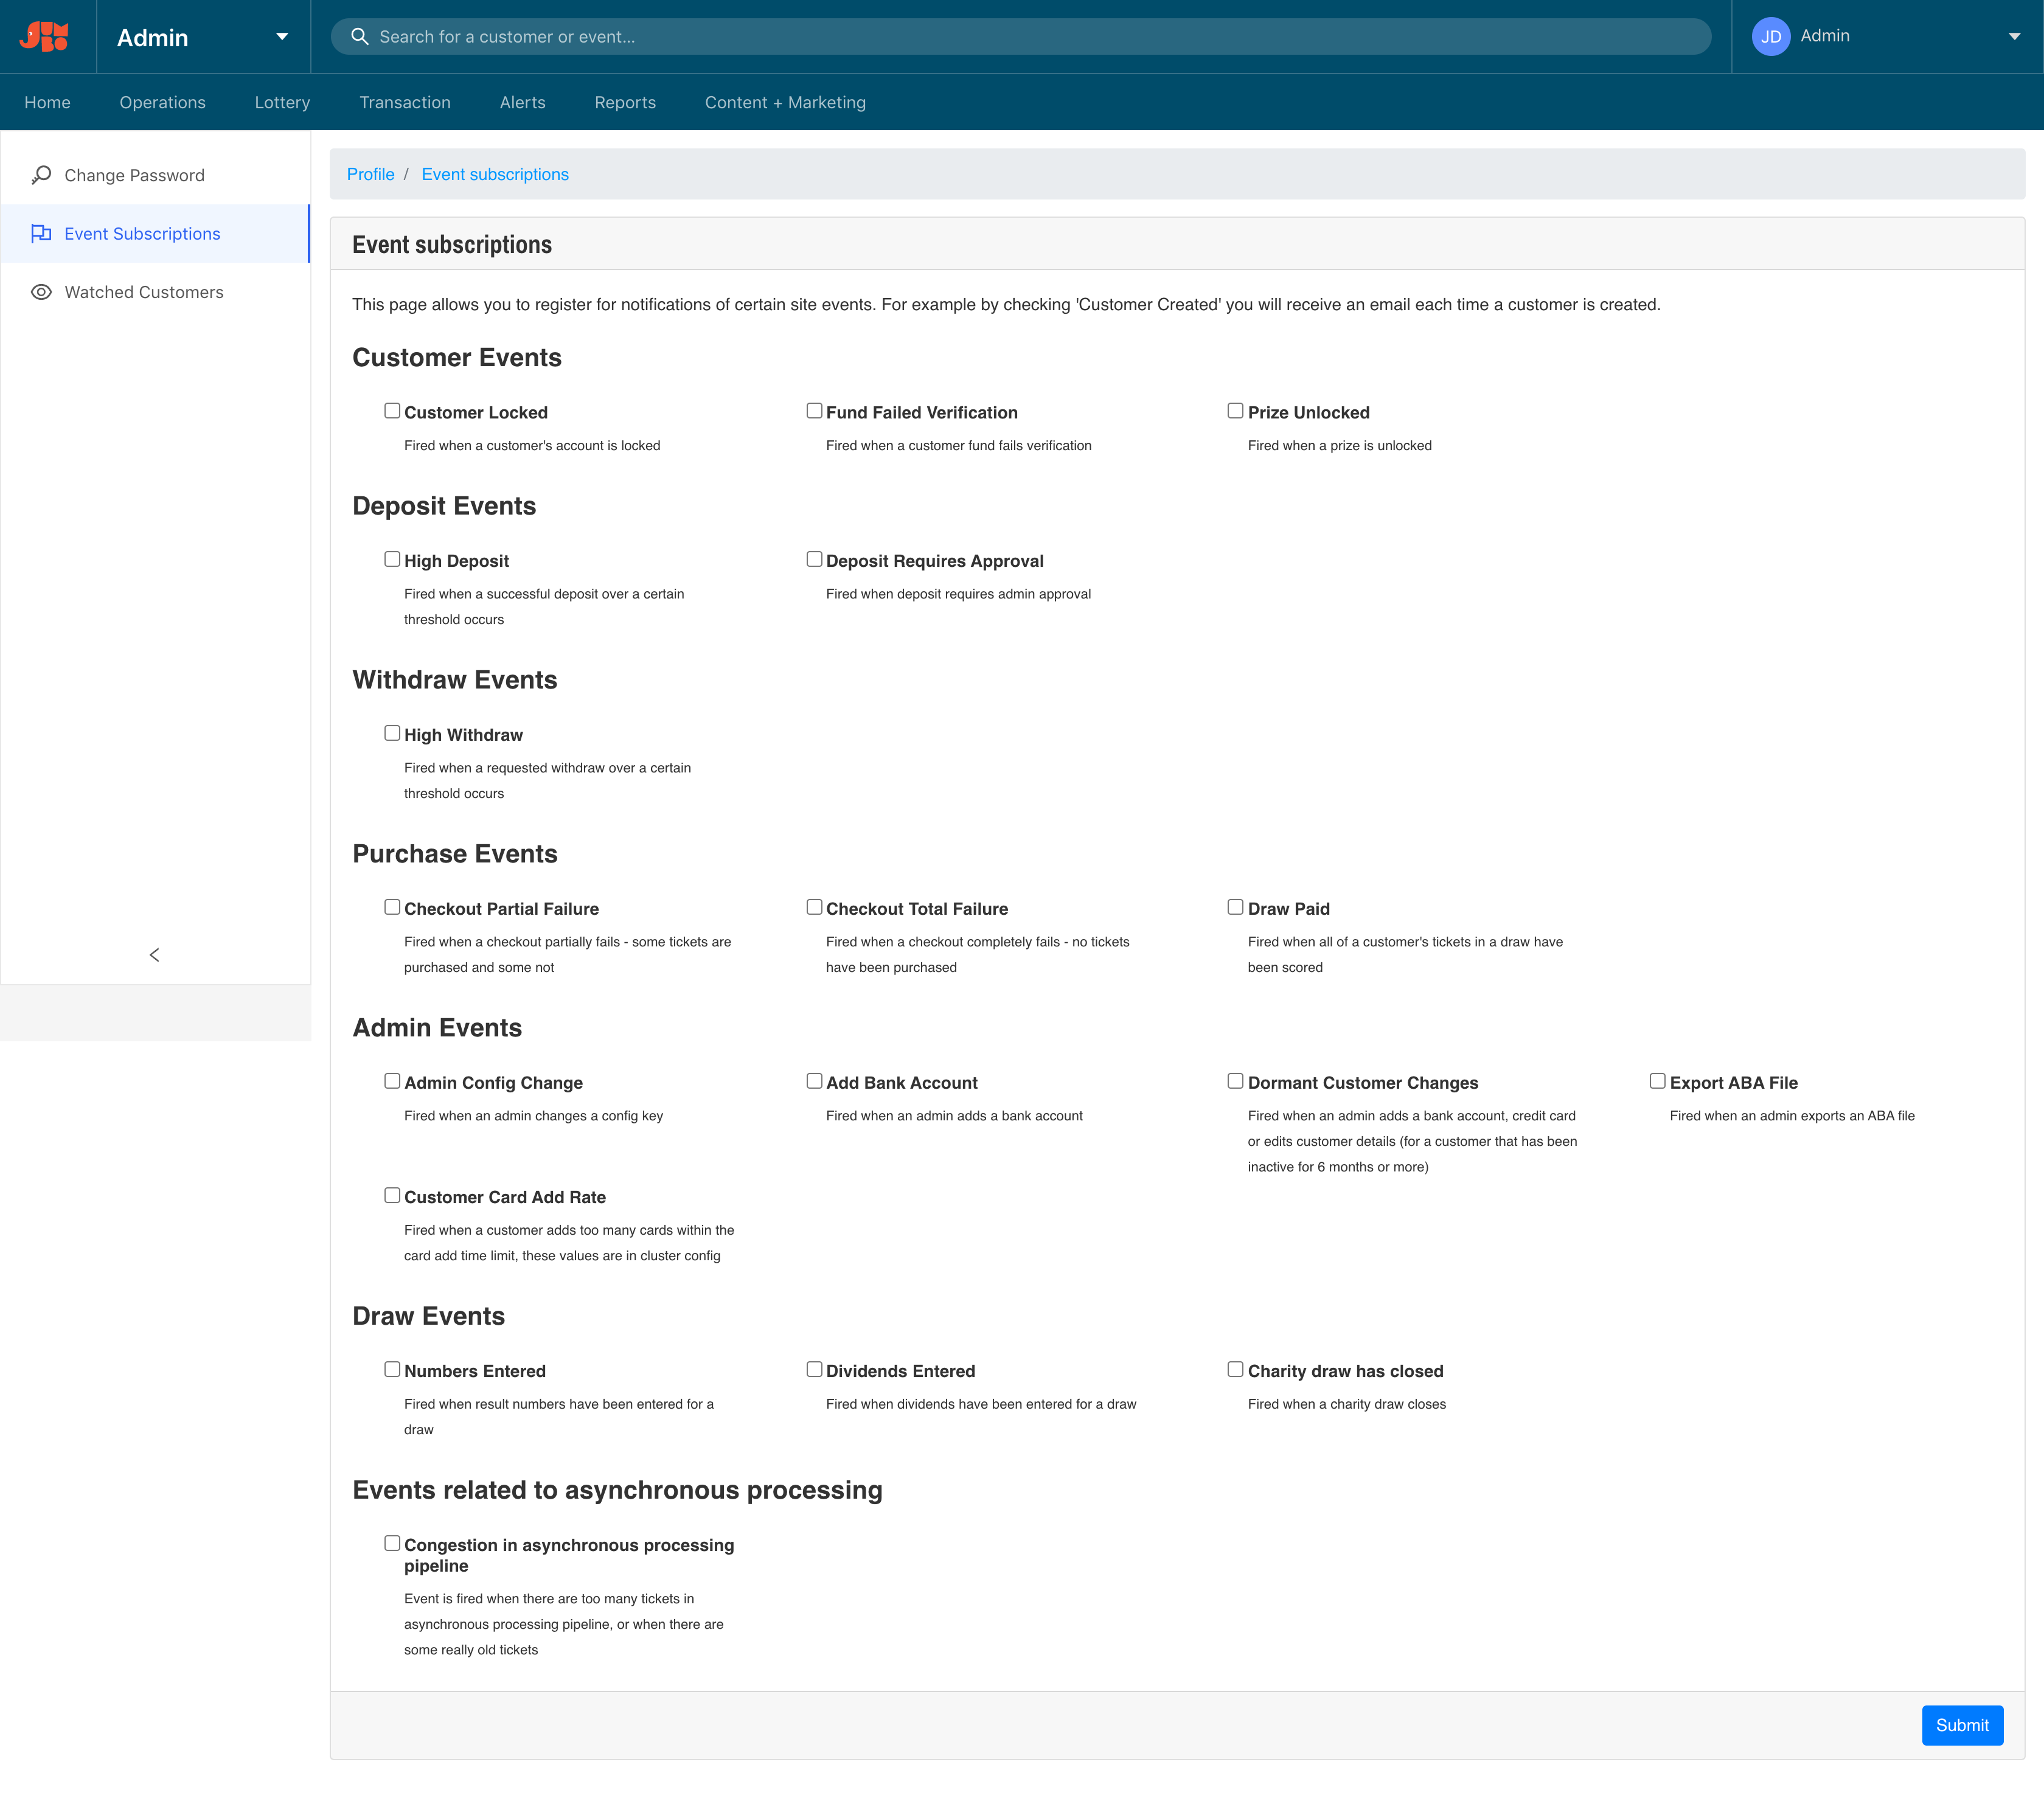Click the Event Subscriptions flag icon
Image resolution: width=2044 pixels, height=1804 pixels.
coord(41,233)
